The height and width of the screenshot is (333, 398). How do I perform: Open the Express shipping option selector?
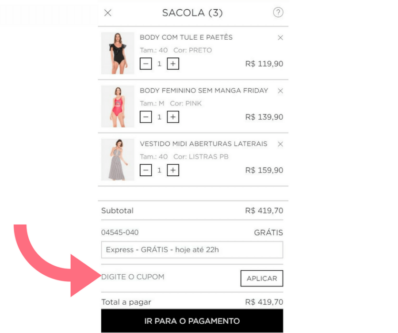[x=192, y=250]
